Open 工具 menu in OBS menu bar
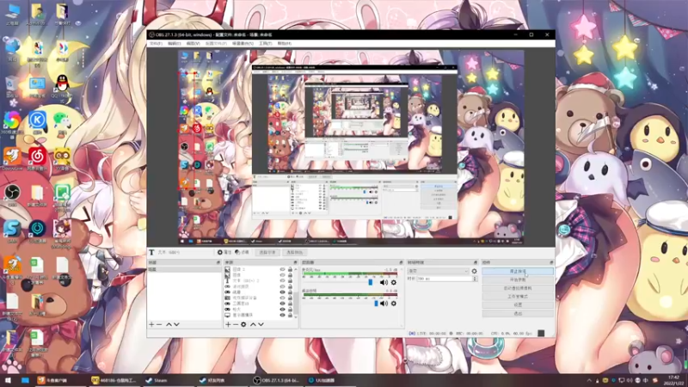Viewport: 688px width, 387px height. coord(265,44)
